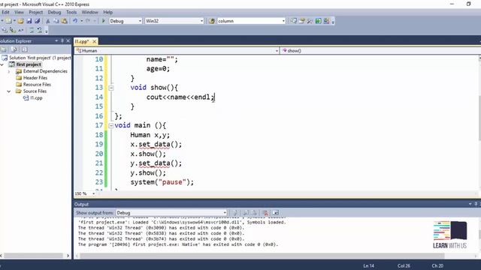Screen dimensions: 481x270
Task: Undo last edit with the blue arrow
Action: [x=75, y=21]
